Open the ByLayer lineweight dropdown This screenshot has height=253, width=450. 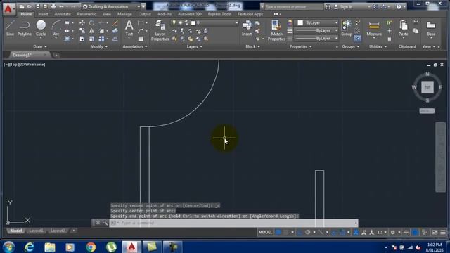point(317,30)
